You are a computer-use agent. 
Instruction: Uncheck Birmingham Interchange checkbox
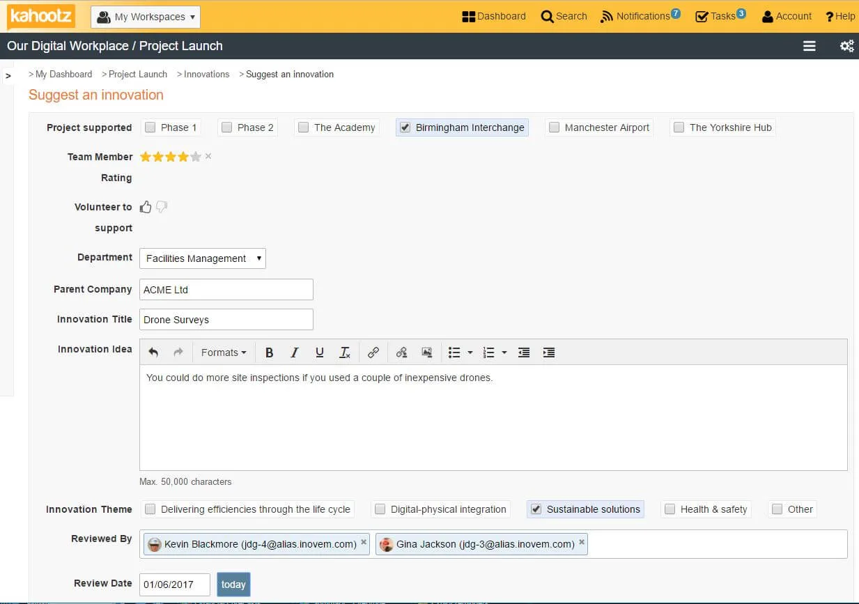tap(405, 127)
